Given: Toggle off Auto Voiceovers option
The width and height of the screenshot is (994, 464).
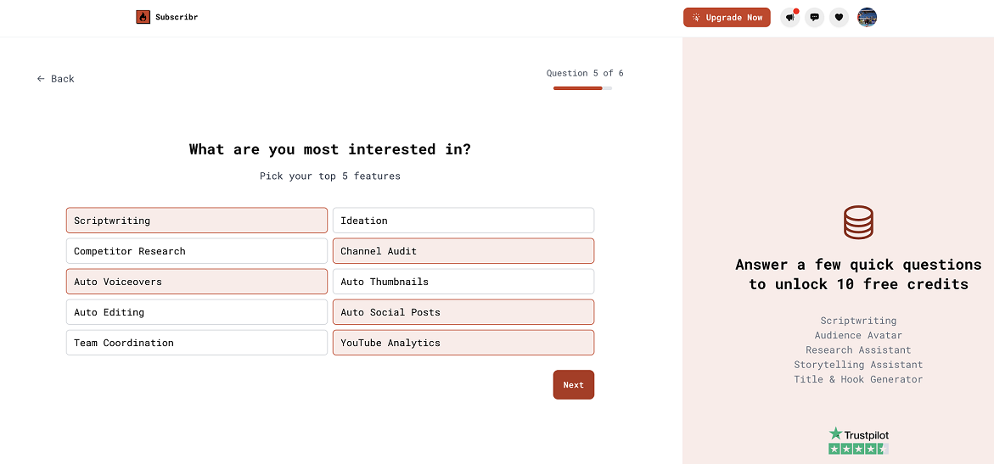Looking at the screenshot, I should click(197, 282).
